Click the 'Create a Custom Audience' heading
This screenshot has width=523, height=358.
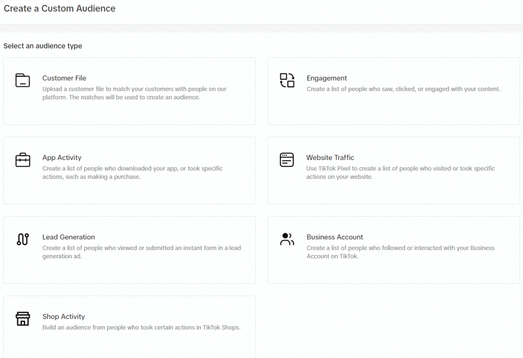[59, 8]
